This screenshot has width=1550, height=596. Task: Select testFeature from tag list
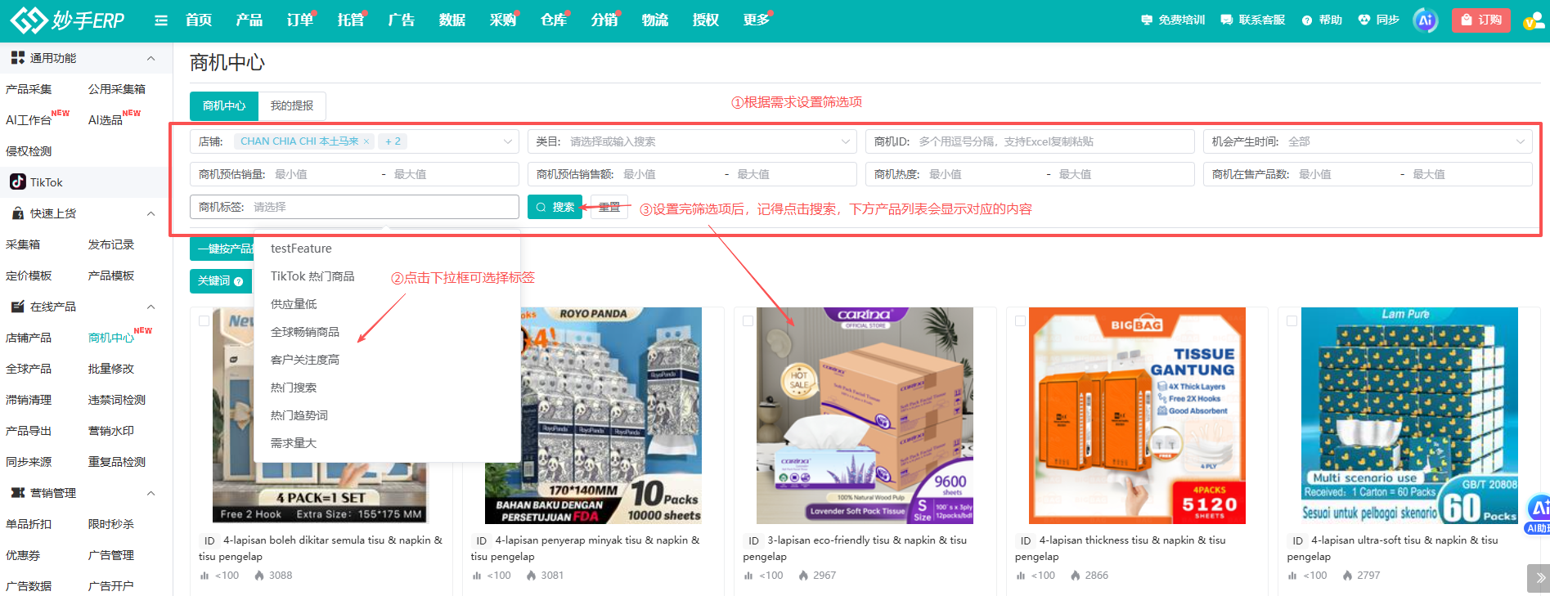coord(387,249)
